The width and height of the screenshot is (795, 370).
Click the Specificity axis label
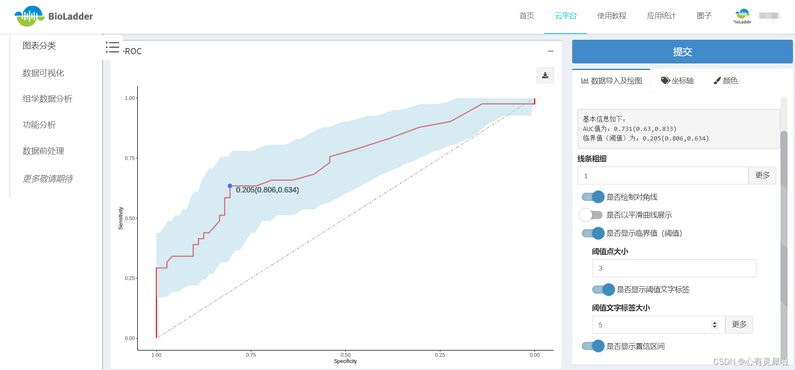tap(345, 361)
